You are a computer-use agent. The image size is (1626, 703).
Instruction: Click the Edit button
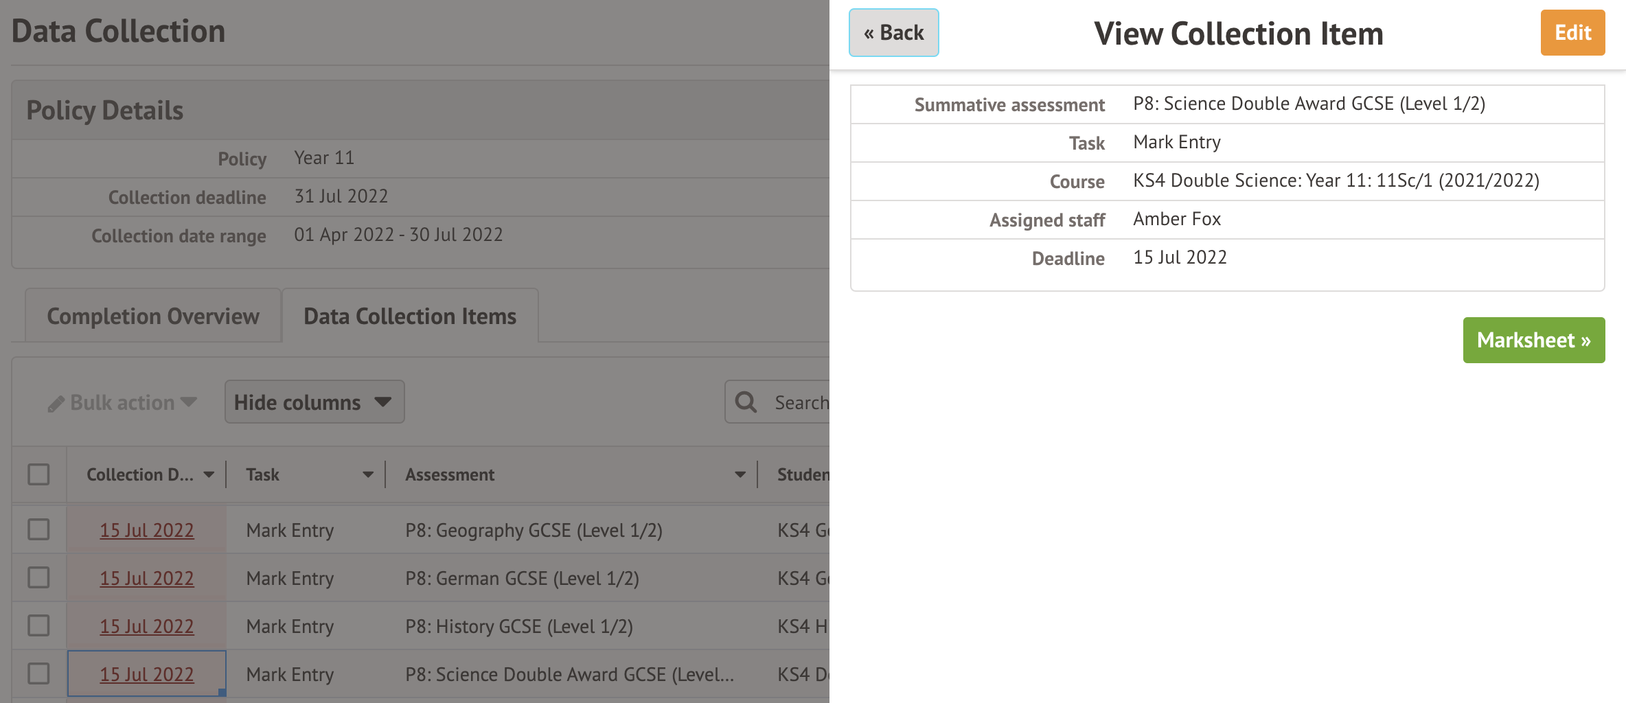(x=1572, y=32)
